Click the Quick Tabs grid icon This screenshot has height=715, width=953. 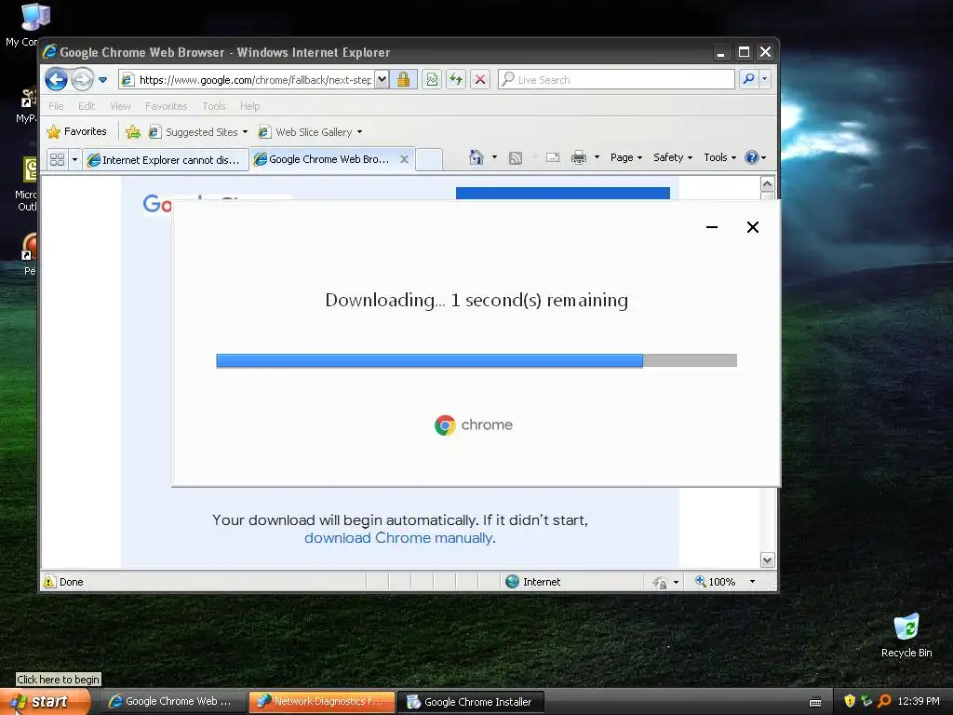coord(57,159)
